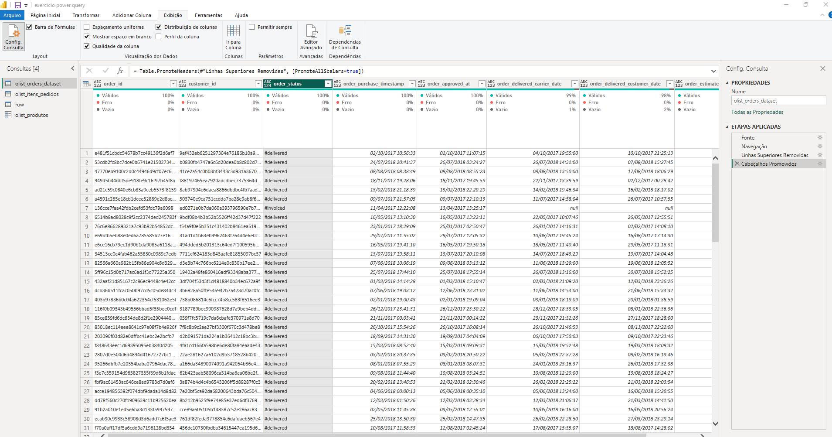Image resolution: width=832 pixels, height=437 pixels.
Task: Click the query Nome input field
Action: 778,101
